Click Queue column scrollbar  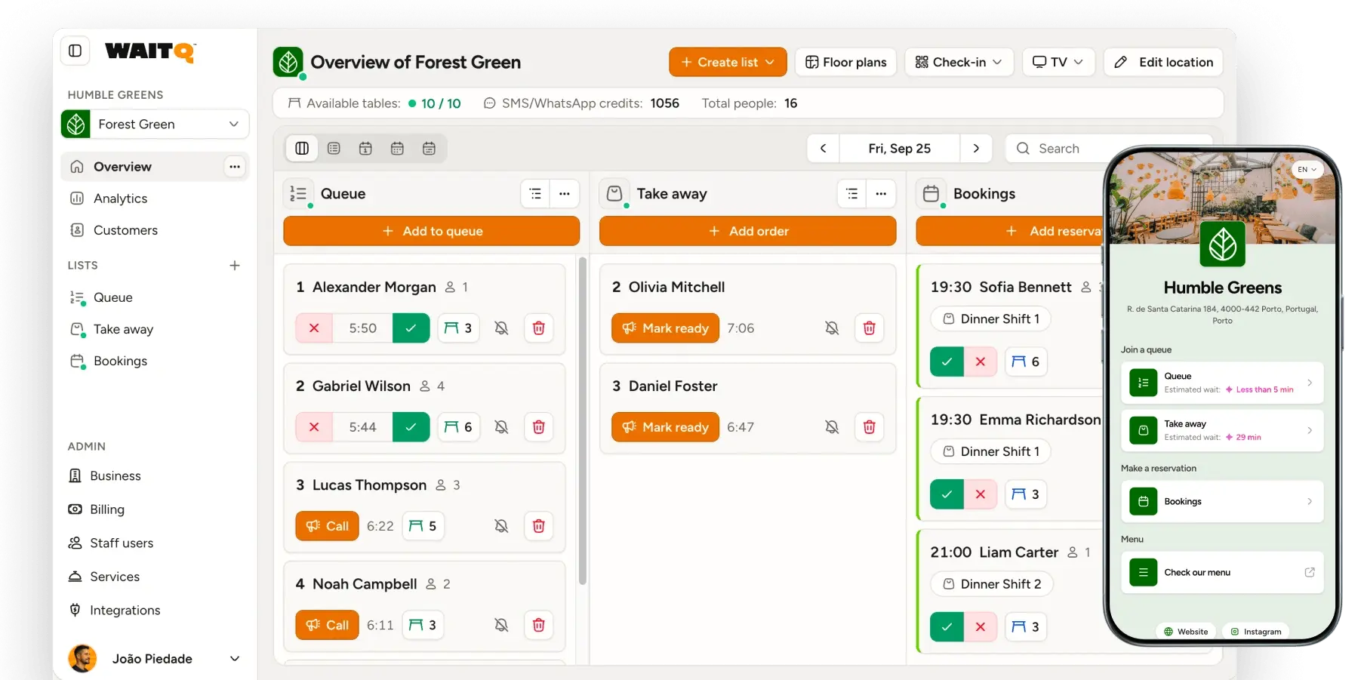(583, 421)
